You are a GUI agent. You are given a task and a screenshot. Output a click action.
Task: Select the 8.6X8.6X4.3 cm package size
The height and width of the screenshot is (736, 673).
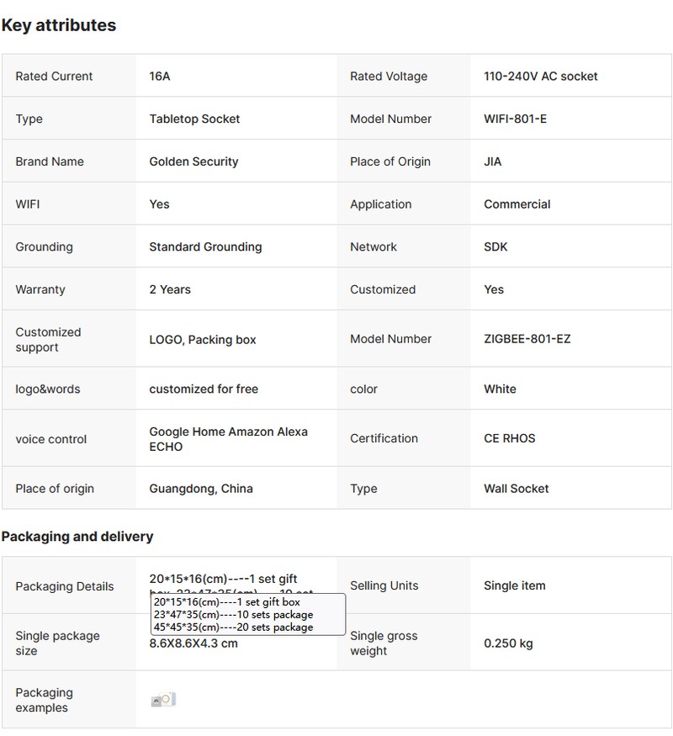pos(193,644)
